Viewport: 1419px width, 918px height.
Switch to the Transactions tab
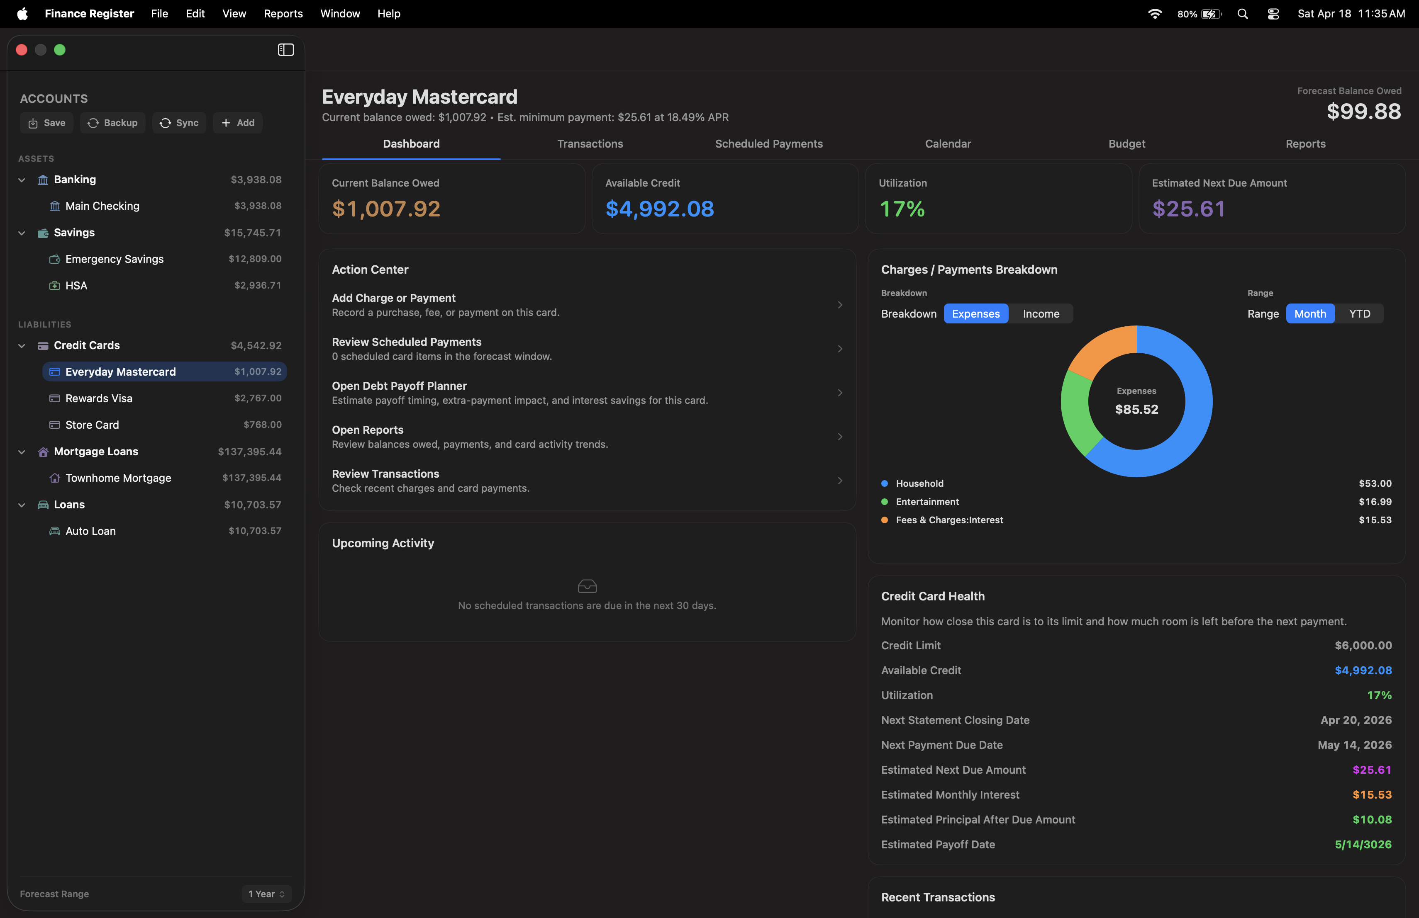pyautogui.click(x=590, y=143)
